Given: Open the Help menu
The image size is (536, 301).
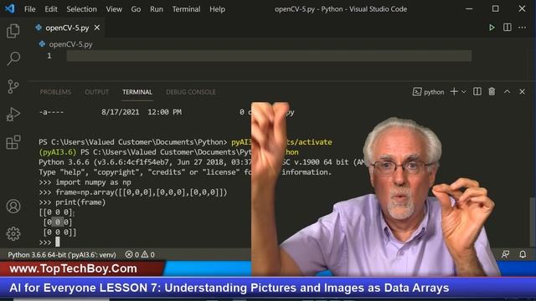Looking at the screenshot, I should [x=217, y=9].
